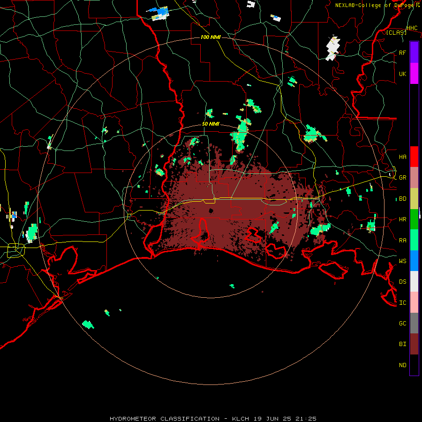Image resolution: width=422 pixels, height=422 pixels.
Task: Click the '19 JUN 25' date text
Action: 272,419
